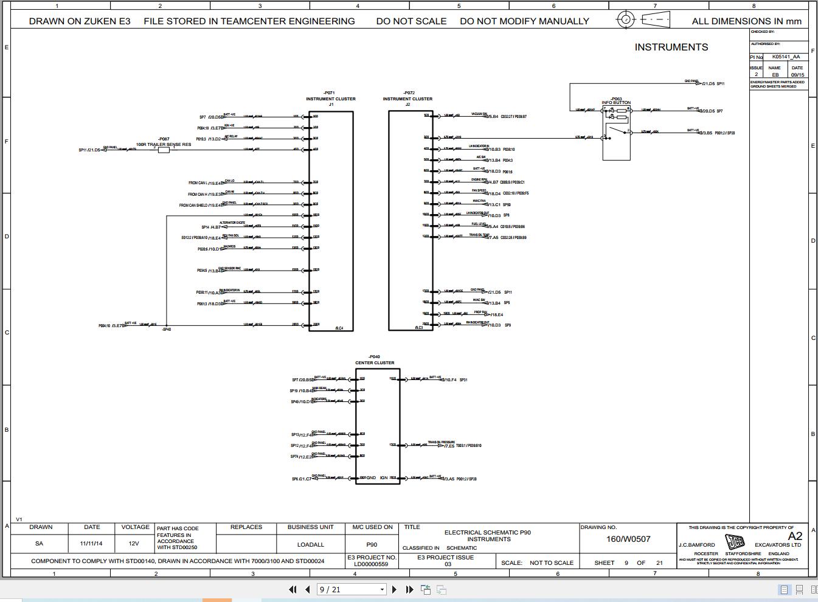Go back one page with the previous arrow
818x602 pixels.
tap(307, 589)
